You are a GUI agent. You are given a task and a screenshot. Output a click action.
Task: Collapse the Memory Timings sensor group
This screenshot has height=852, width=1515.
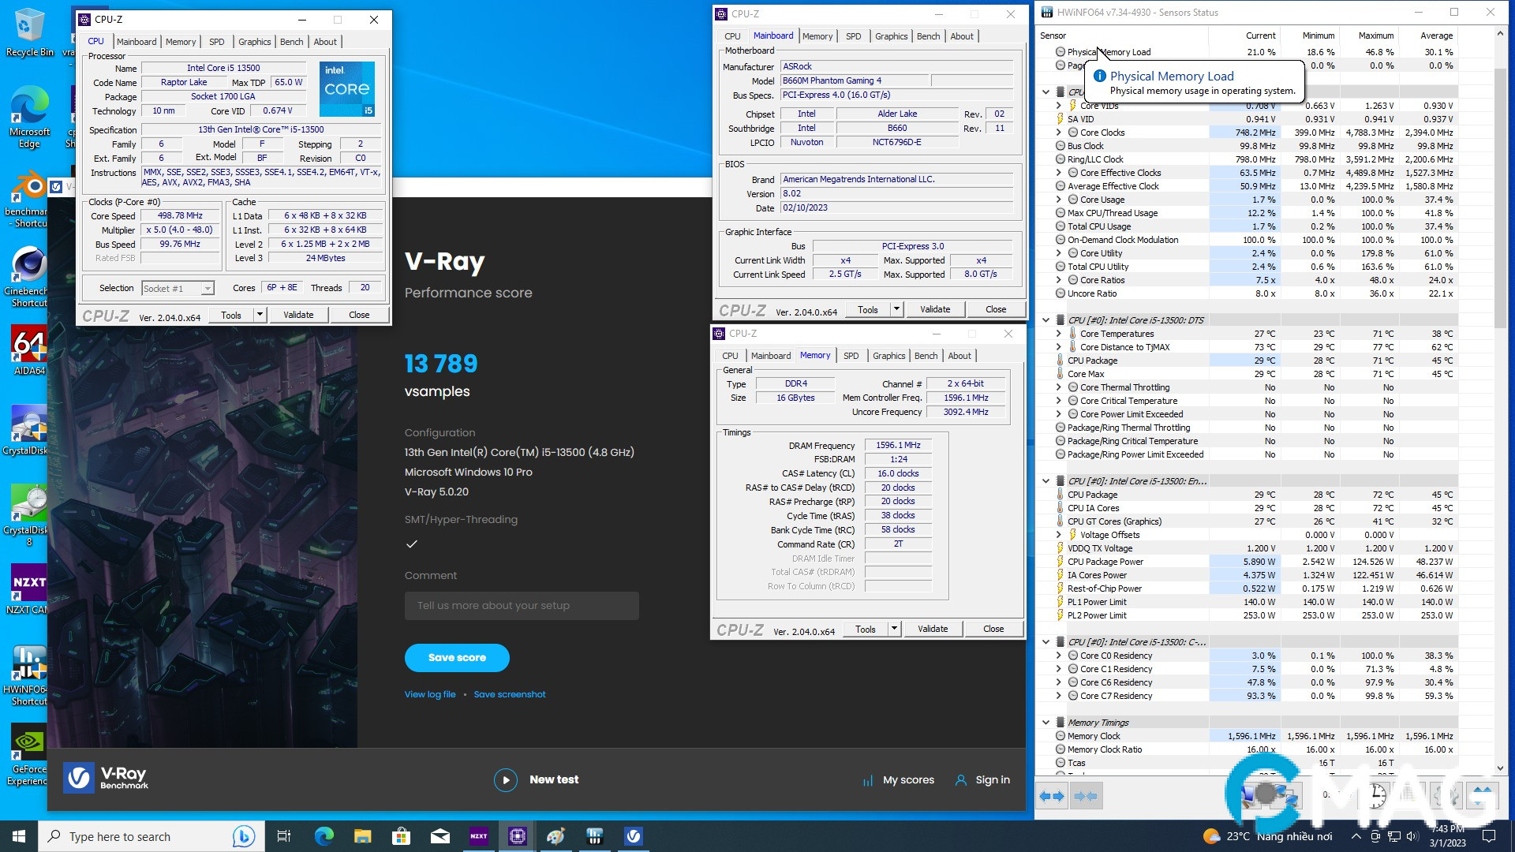point(1046,723)
